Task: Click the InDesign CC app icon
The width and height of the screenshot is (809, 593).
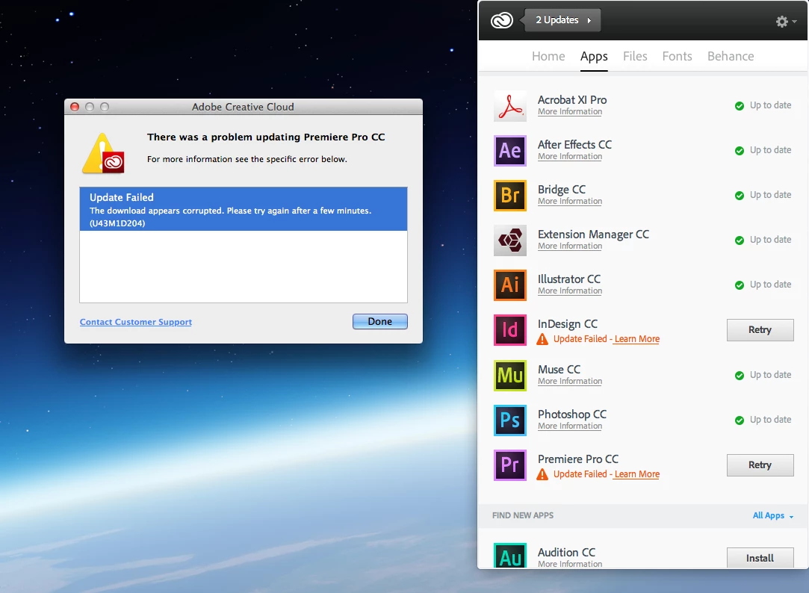Action: 509,330
